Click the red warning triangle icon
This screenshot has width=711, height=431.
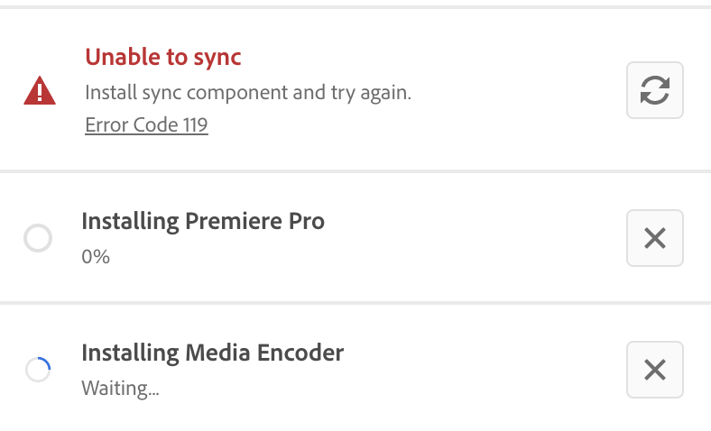(40, 91)
